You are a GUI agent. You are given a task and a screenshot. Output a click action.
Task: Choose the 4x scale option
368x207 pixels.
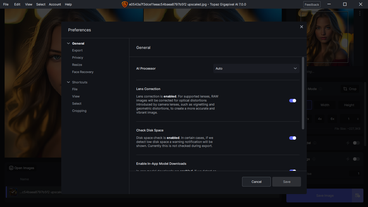pos(320,119)
